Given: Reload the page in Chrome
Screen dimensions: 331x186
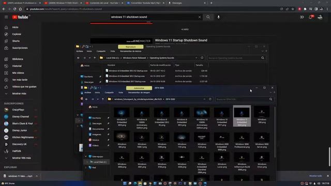Looking at the screenshot, I should coord(14,9).
